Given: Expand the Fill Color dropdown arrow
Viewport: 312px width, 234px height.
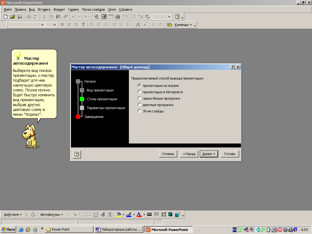Looking at the screenshot, I should [x=123, y=214].
